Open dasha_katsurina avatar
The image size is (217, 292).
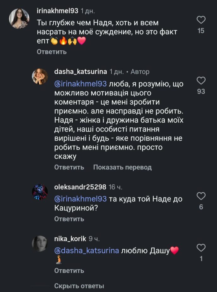[40, 76]
